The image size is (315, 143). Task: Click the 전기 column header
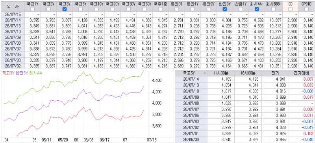click(275, 73)
